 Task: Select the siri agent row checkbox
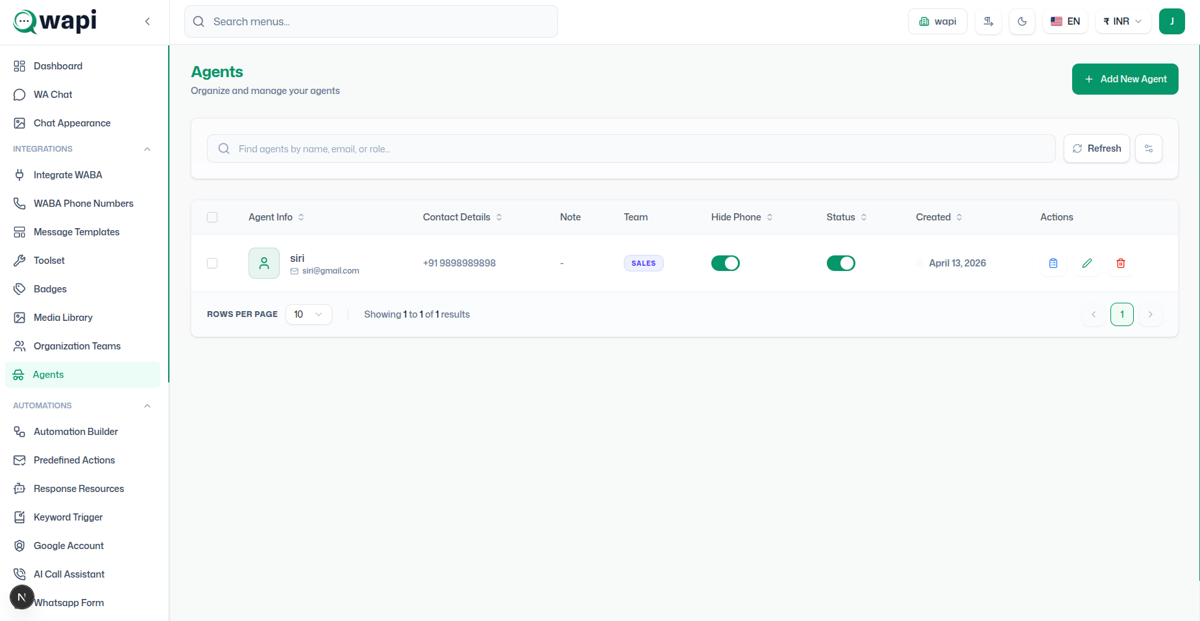tap(212, 263)
